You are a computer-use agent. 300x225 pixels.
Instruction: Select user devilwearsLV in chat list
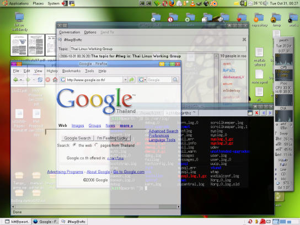tap(233, 77)
